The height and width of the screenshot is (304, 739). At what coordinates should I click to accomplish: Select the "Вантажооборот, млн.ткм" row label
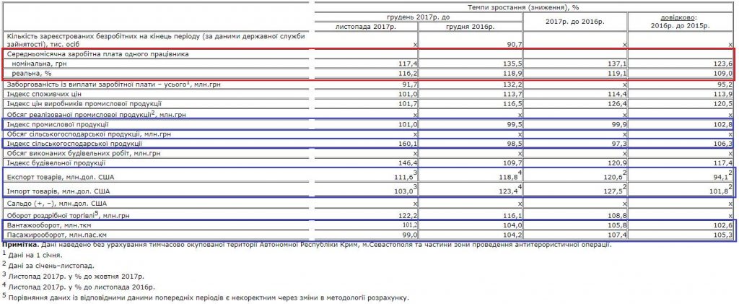51,225
